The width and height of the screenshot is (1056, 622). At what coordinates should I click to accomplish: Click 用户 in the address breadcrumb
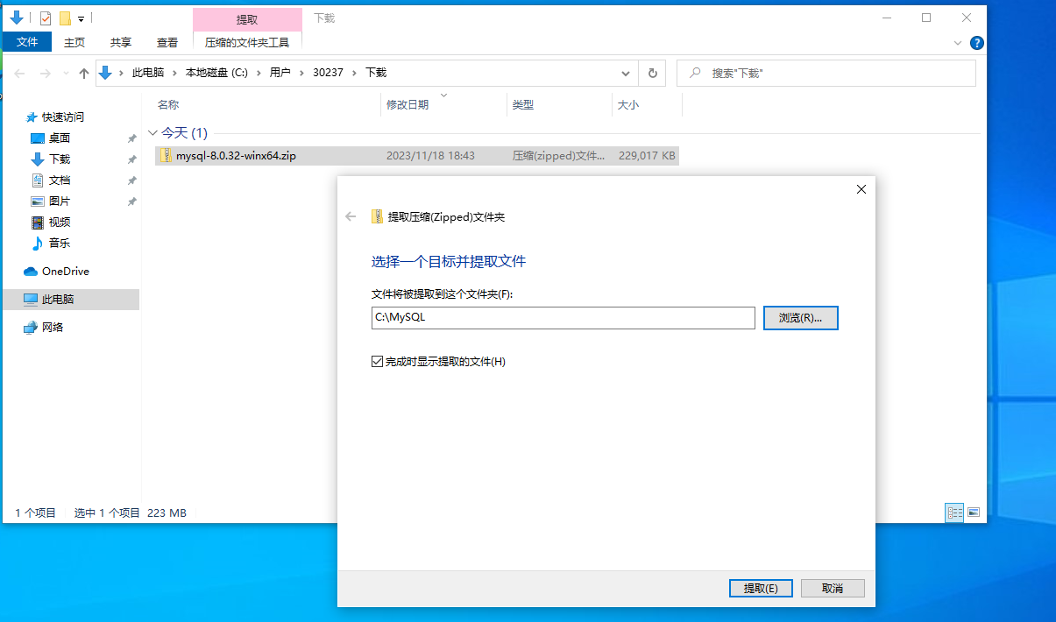tap(280, 73)
